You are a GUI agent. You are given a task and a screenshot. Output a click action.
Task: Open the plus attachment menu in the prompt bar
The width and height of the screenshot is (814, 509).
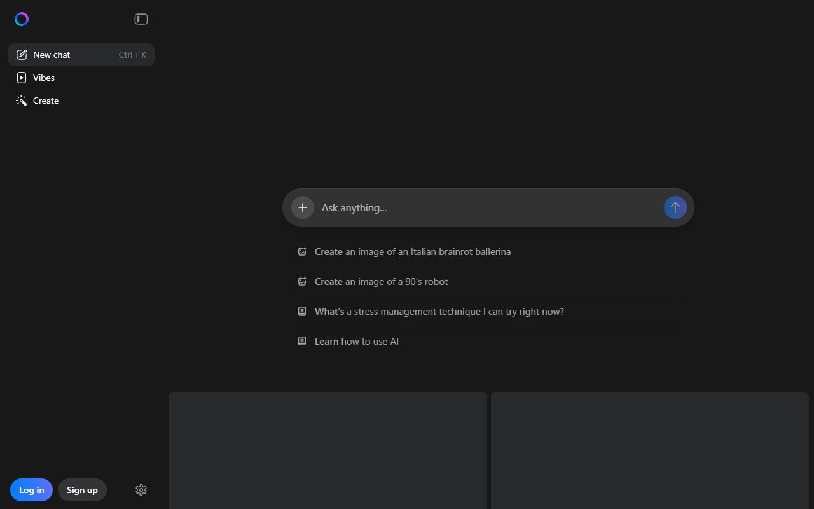click(302, 207)
